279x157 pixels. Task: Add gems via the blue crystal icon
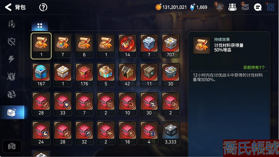(x=192, y=7)
